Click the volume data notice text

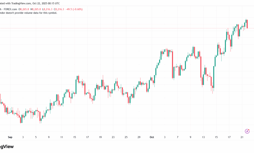pyautogui.click(x=29, y=13)
